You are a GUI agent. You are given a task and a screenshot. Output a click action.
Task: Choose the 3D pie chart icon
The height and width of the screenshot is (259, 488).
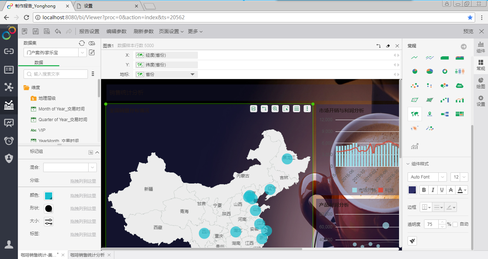[430, 71]
